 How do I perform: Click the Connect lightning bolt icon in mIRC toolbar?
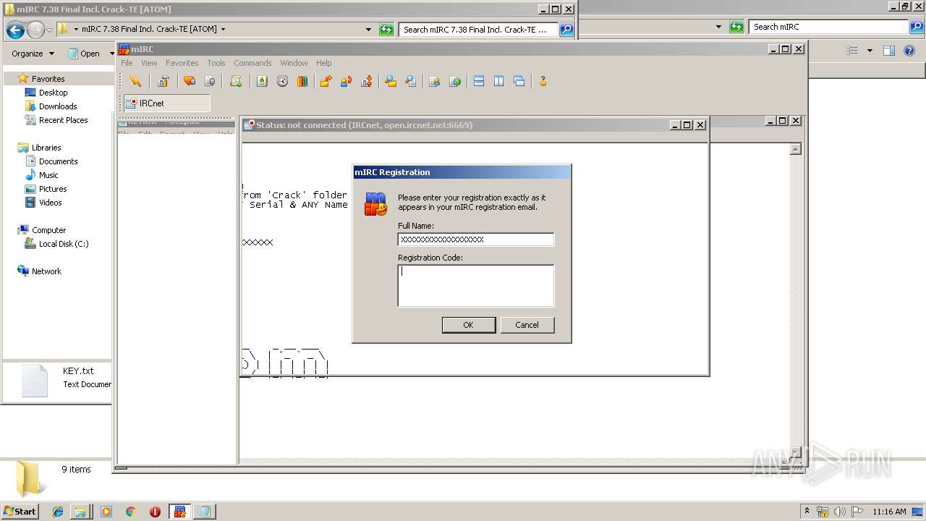coord(135,81)
